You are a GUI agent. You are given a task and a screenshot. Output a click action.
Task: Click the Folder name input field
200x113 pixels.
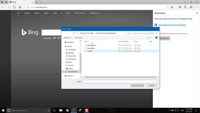point(120,82)
